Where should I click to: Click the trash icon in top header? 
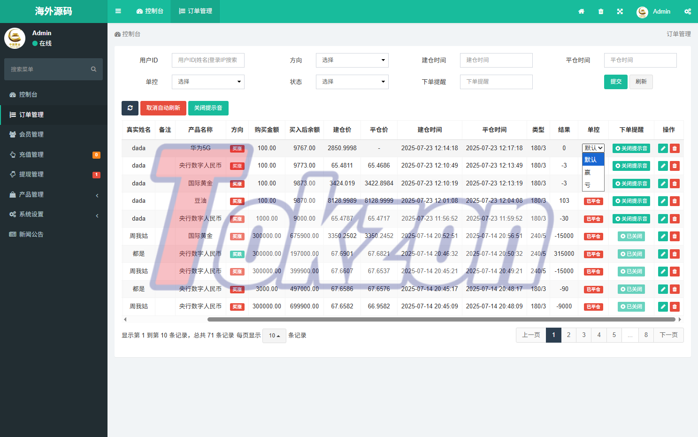coord(601,11)
